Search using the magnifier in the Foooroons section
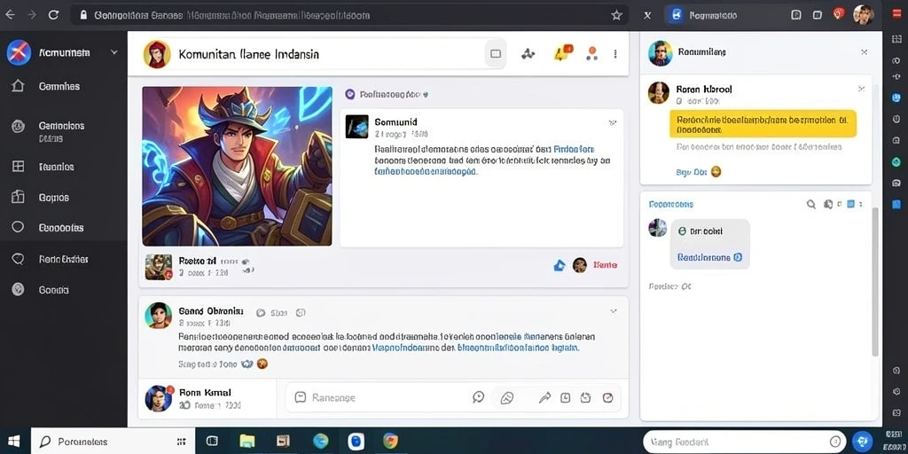 click(x=810, y=205)
